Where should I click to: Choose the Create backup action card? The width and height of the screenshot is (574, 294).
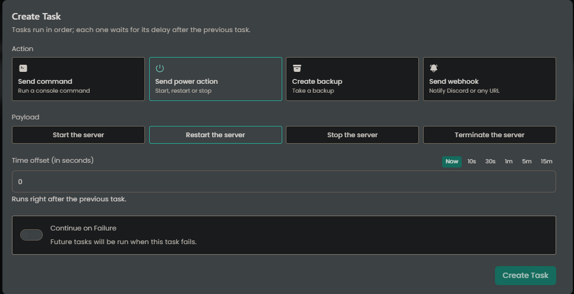point(352,79)
